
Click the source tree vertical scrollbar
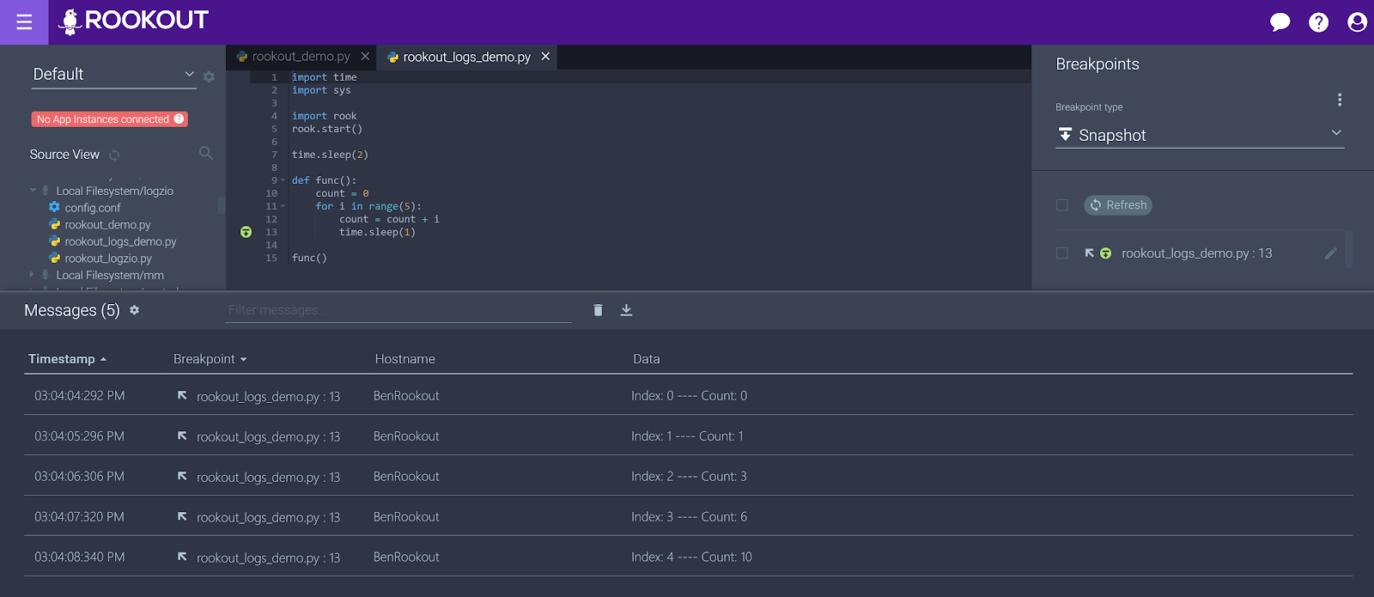(x=221, y=204)
